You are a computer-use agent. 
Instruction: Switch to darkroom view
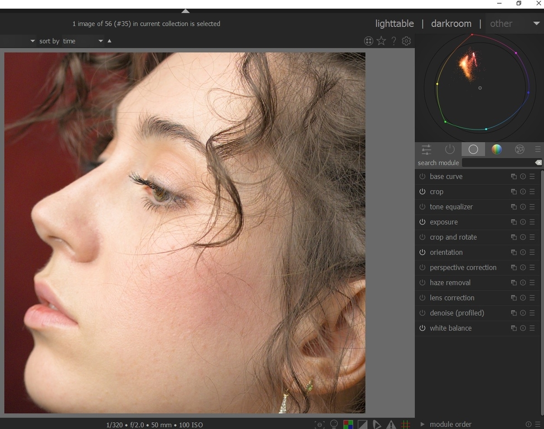[451, 24]
